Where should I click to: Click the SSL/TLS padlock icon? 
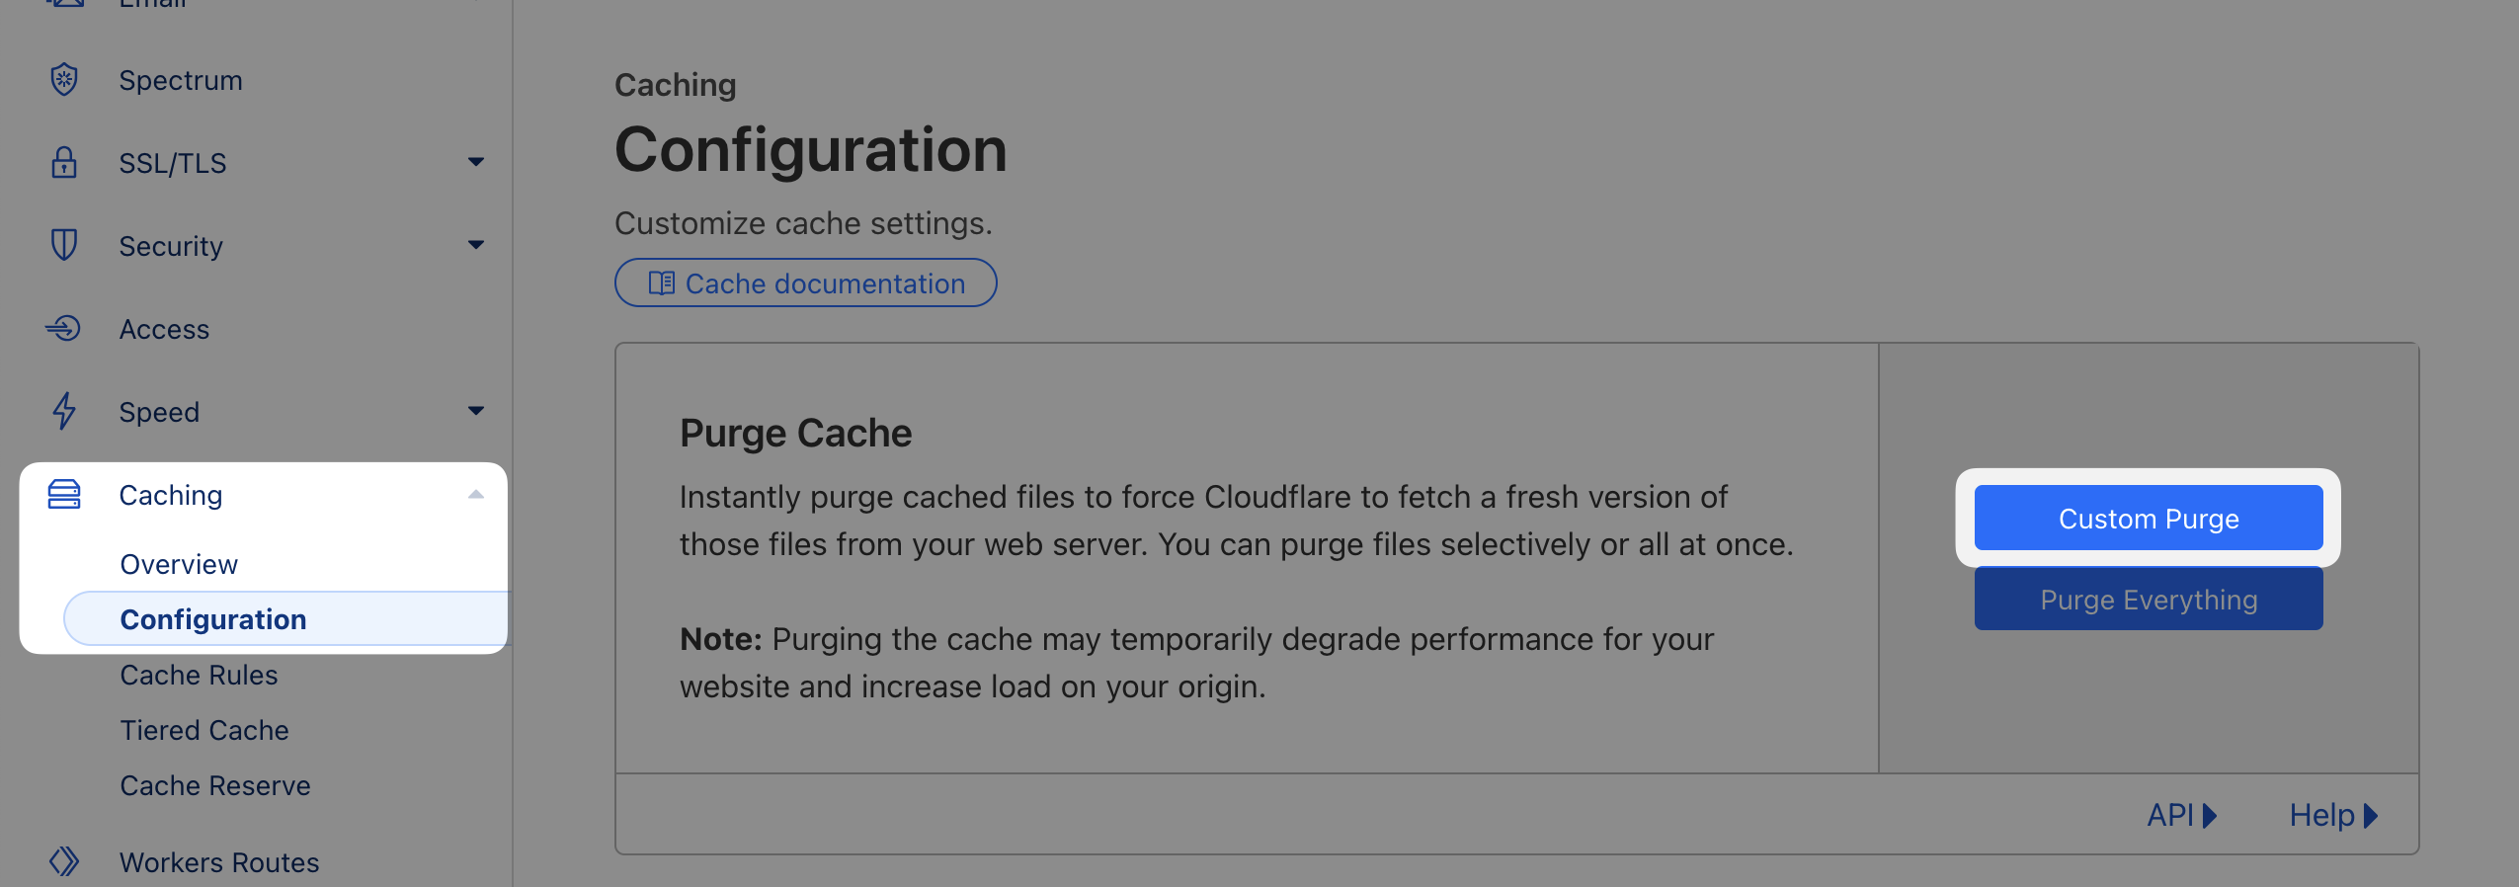(x=64, y=162)
